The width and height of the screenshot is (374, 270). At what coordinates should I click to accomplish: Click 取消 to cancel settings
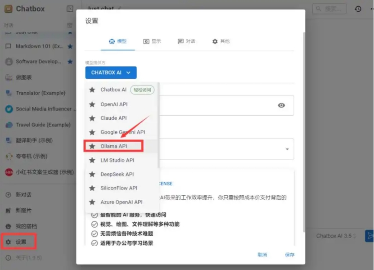click(262, 255)
